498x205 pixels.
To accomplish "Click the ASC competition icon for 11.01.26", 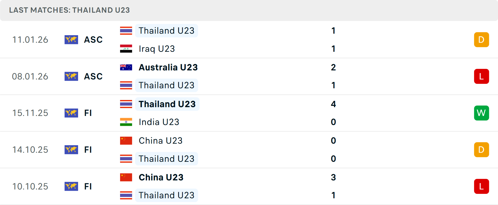I will click(71, 40).
